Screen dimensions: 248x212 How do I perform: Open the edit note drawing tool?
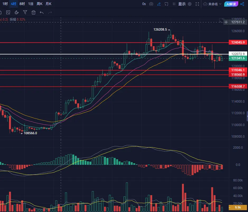pyautogui.click(x=8, y=12)
